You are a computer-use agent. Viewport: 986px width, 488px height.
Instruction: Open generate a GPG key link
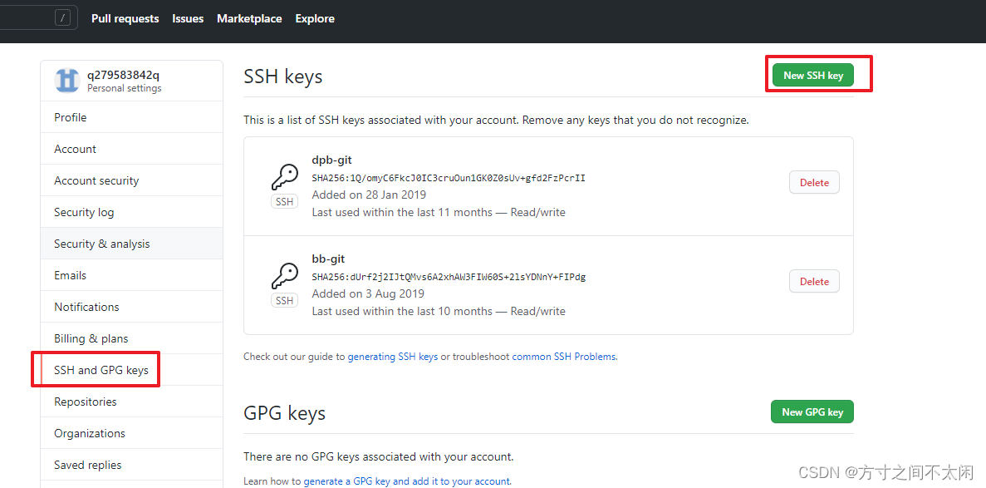click(x=406, y=481)
